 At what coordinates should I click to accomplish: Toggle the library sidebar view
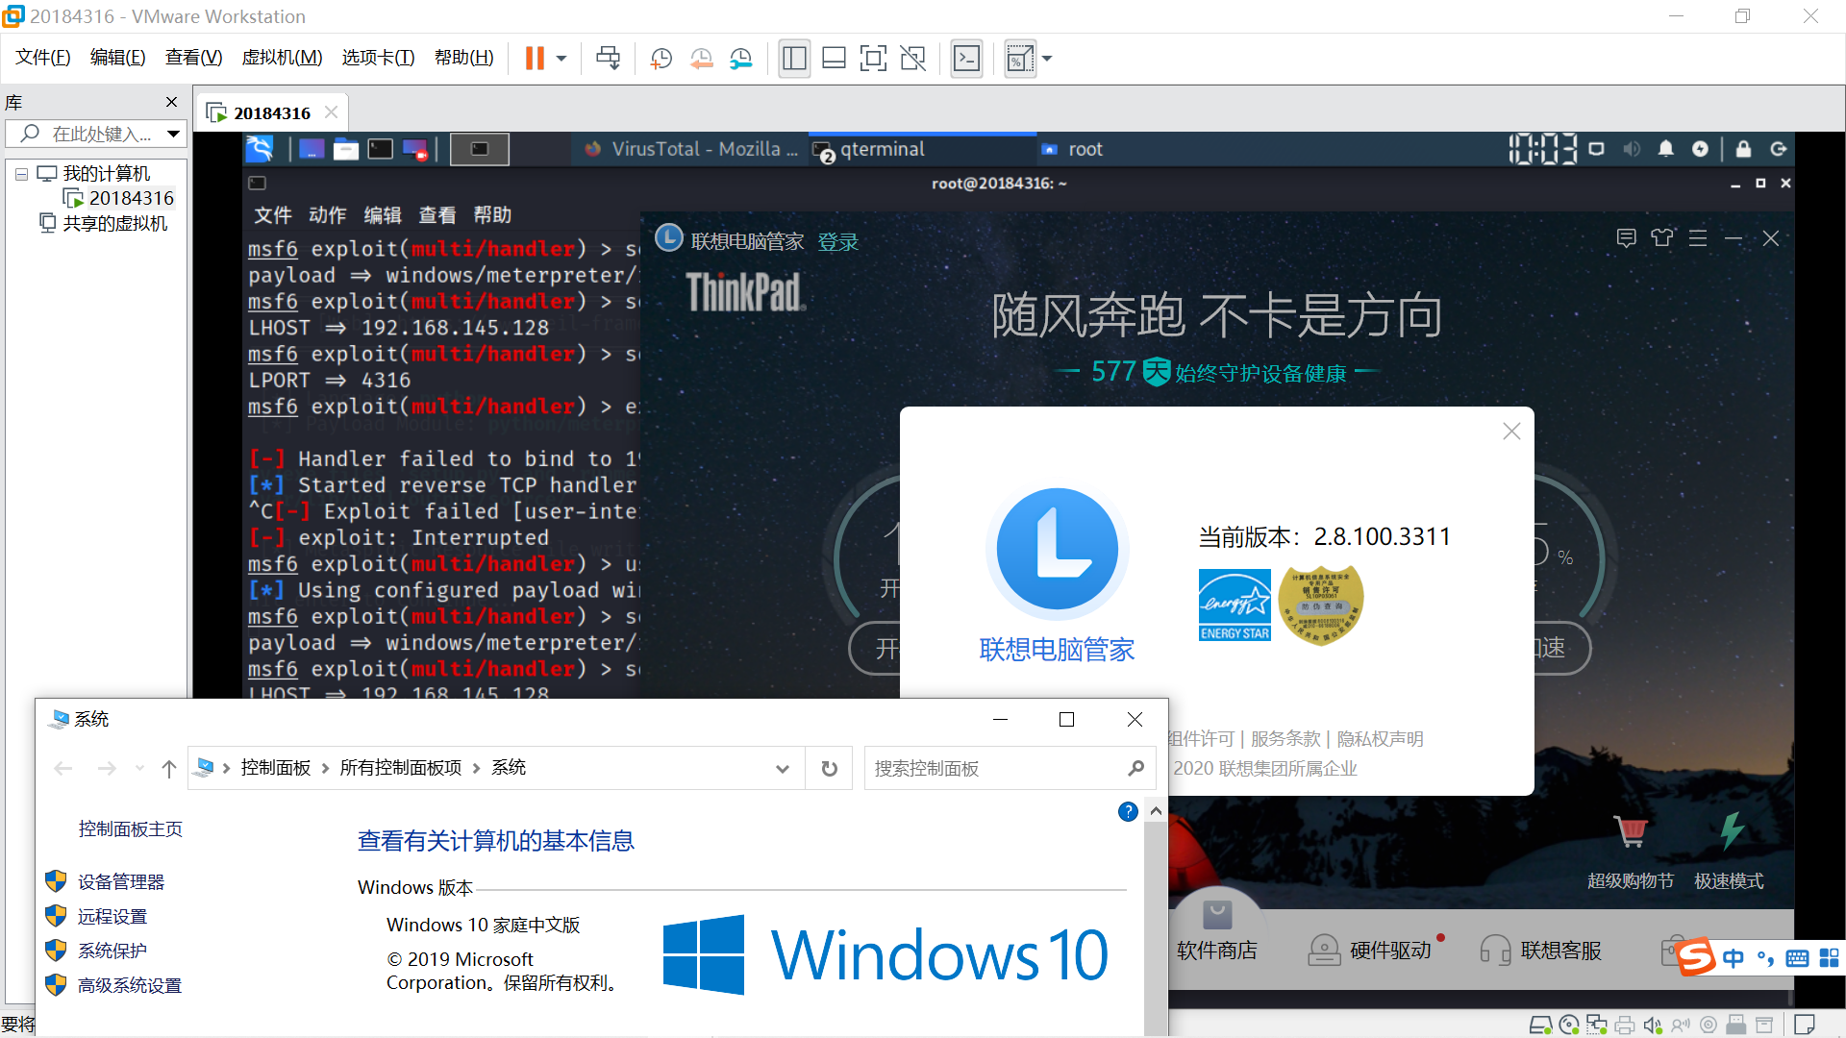click(794, 59)
